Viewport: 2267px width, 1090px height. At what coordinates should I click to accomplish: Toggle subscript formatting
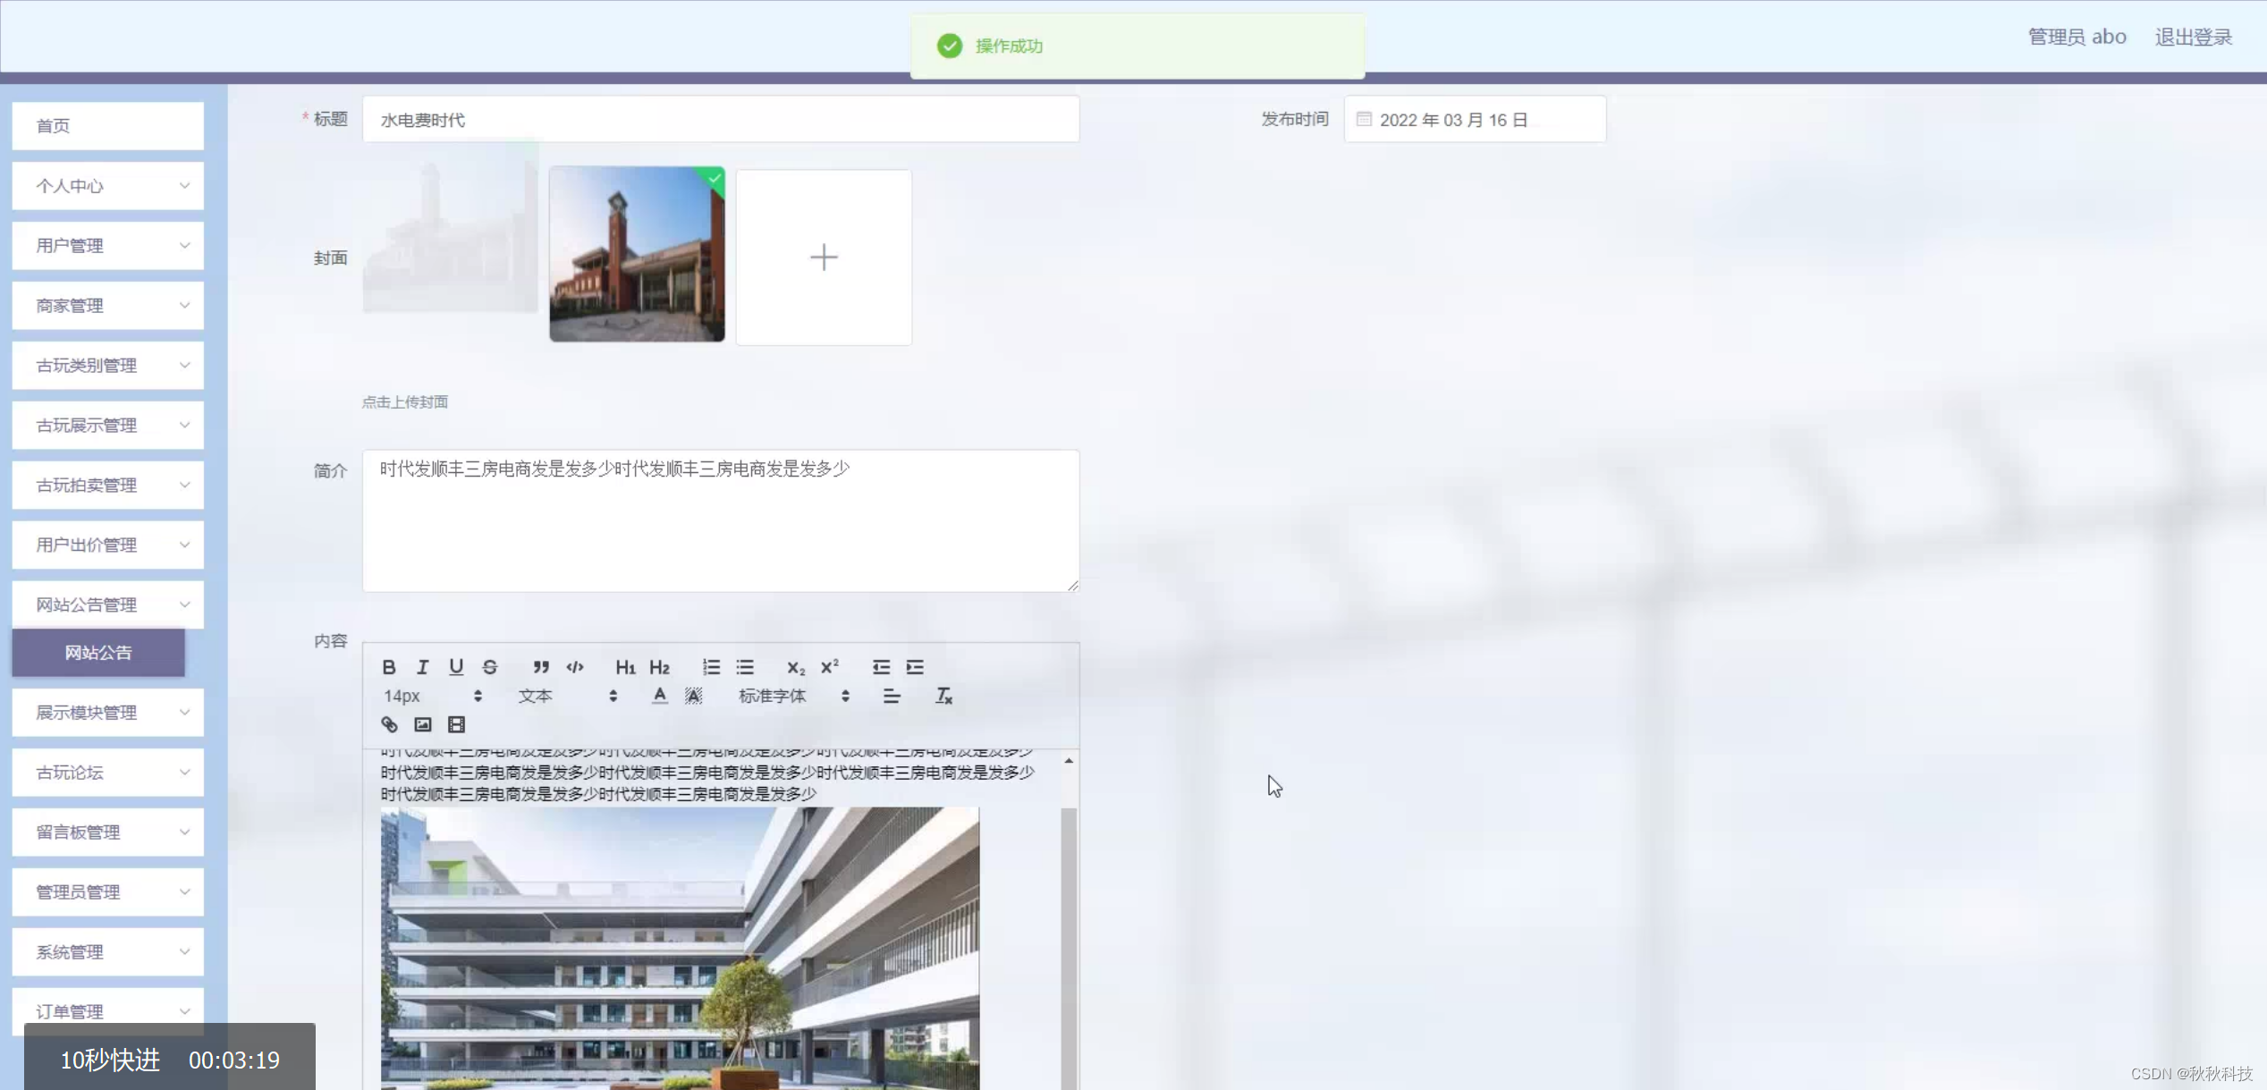tap(795, 667)
